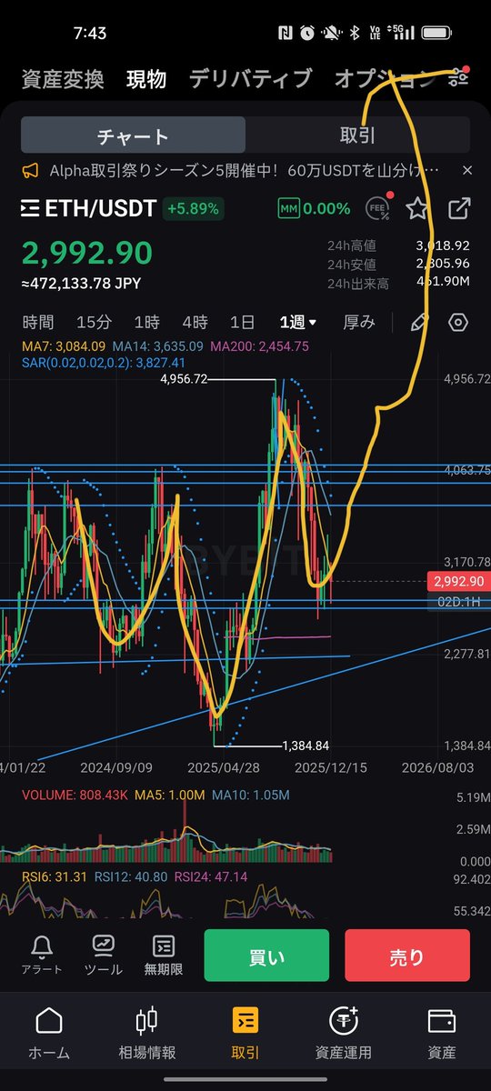Choose the 1日 interval
Image resolution: width=491 pixels, height=1091 pixels.
coord(242,322)
